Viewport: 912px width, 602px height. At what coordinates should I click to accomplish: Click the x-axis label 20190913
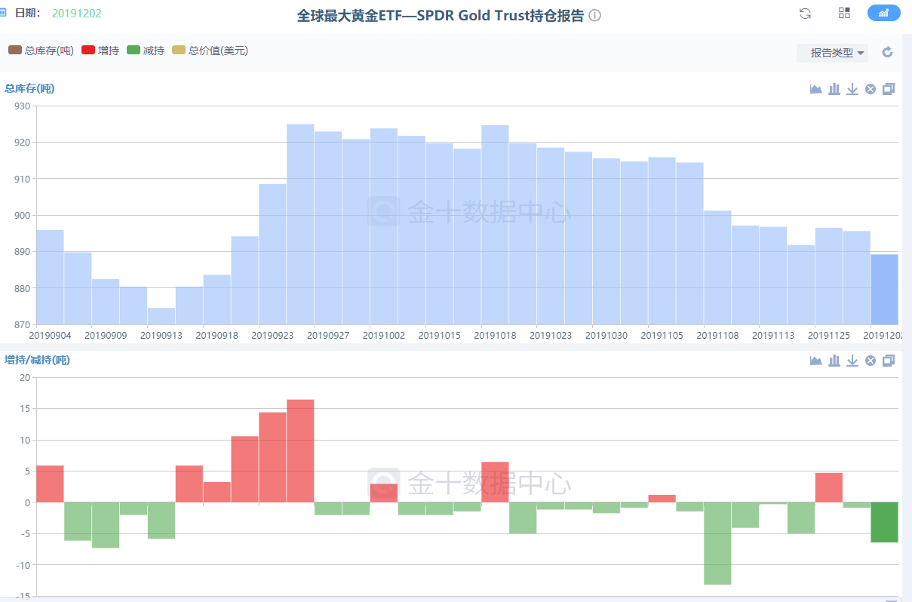tap(161, 335)
